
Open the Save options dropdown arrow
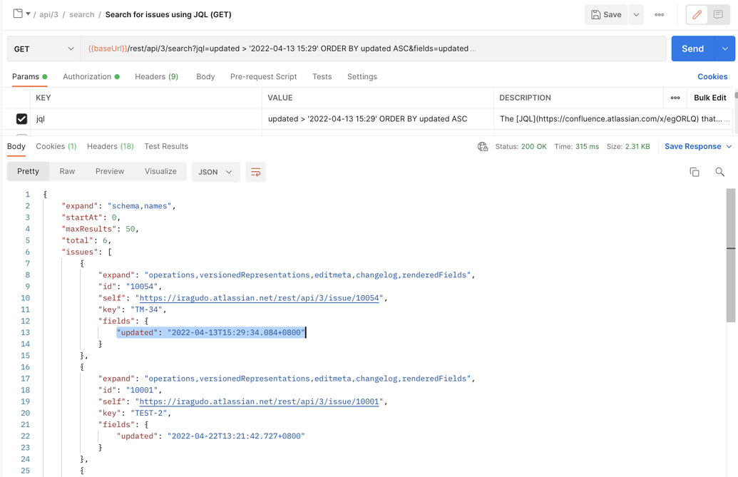pos(636,15)
